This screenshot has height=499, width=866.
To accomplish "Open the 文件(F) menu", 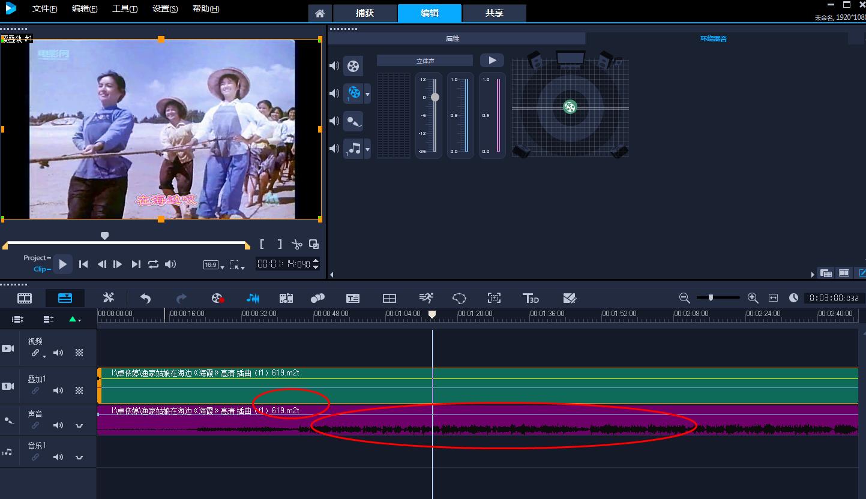I will coord(45,9).
